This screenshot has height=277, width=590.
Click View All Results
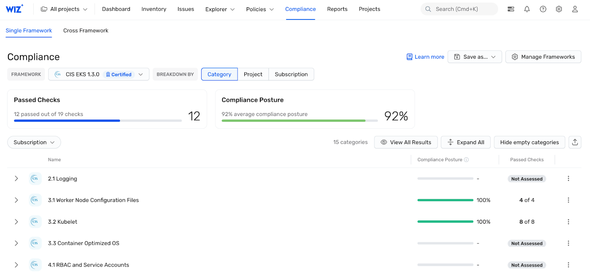406,142
